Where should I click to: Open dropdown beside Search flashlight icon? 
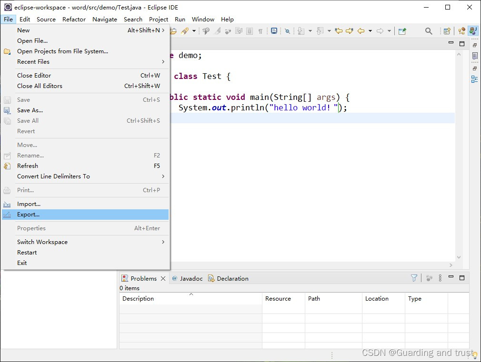coord(194,31)
